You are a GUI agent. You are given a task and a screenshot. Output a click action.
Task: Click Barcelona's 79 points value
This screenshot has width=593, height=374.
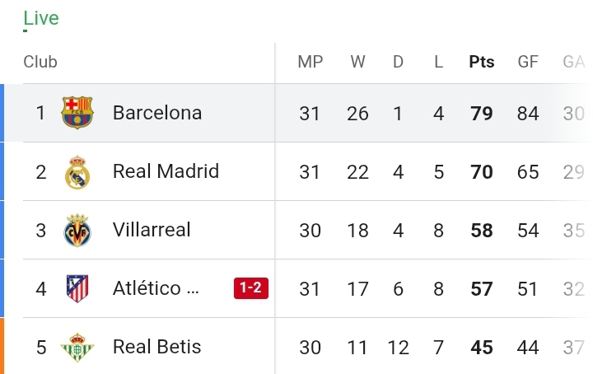[x=482, y=113]
